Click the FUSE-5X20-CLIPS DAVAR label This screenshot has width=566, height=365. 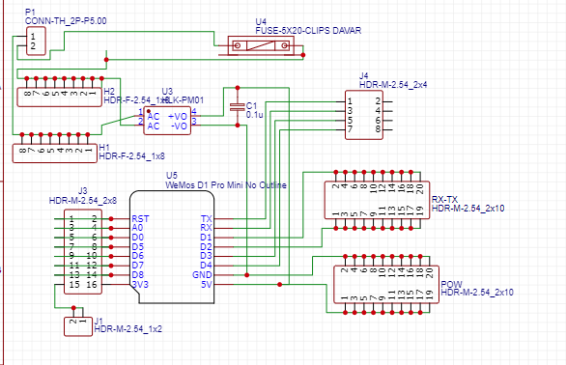308,31
